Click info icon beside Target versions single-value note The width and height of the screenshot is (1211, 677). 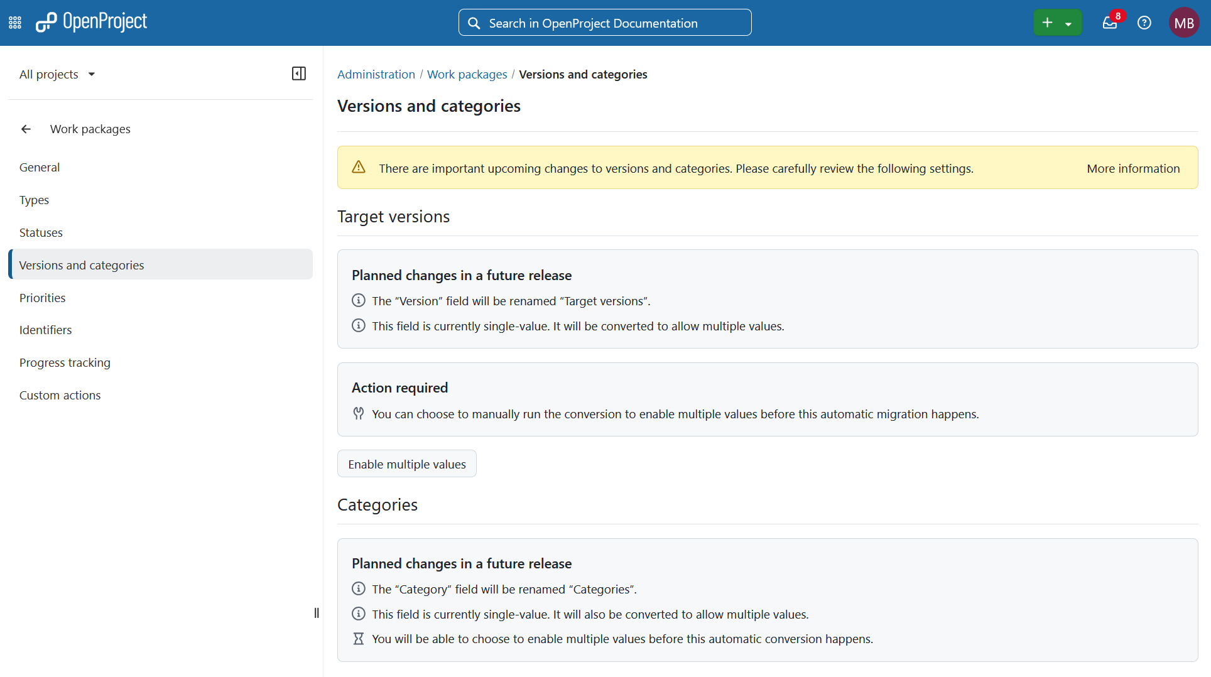click(359, 326)
